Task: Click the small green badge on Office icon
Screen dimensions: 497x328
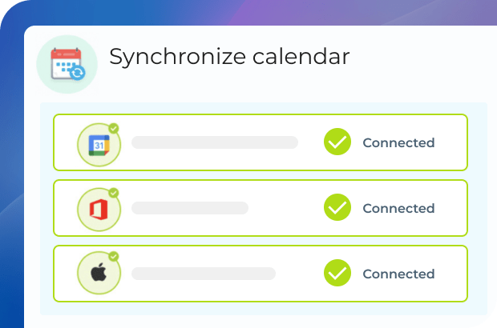Action: tap(114, 193)
